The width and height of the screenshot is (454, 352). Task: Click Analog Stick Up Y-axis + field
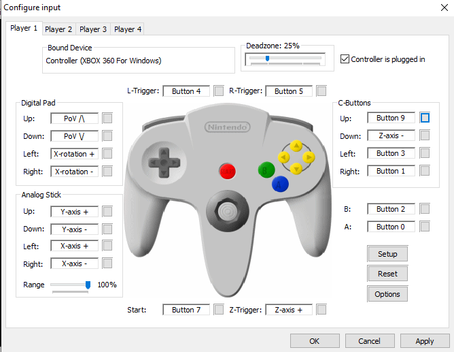click(x=74, y=212)
